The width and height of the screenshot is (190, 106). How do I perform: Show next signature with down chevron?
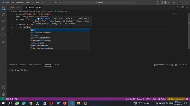click(x=32, y=25)
